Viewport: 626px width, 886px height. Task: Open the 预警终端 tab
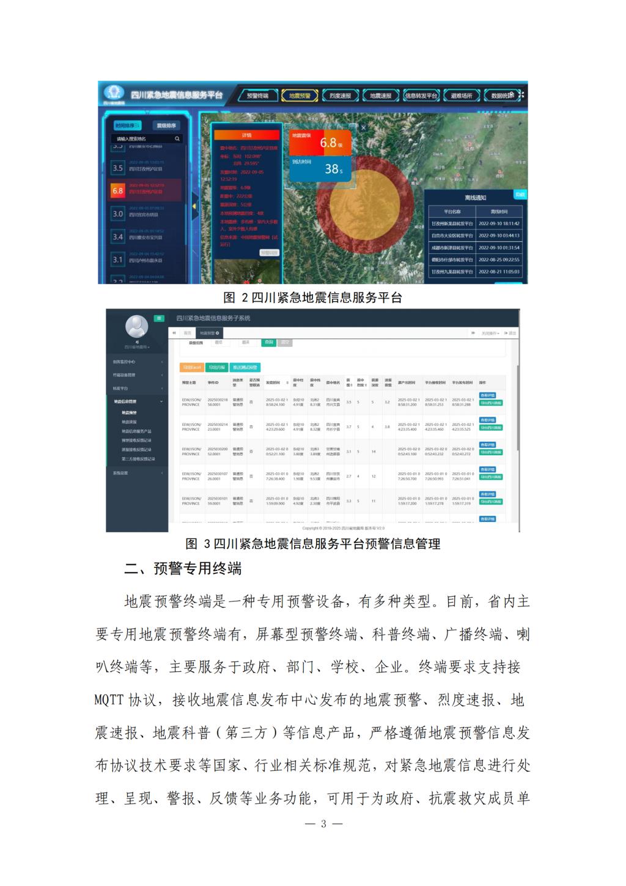257,95
